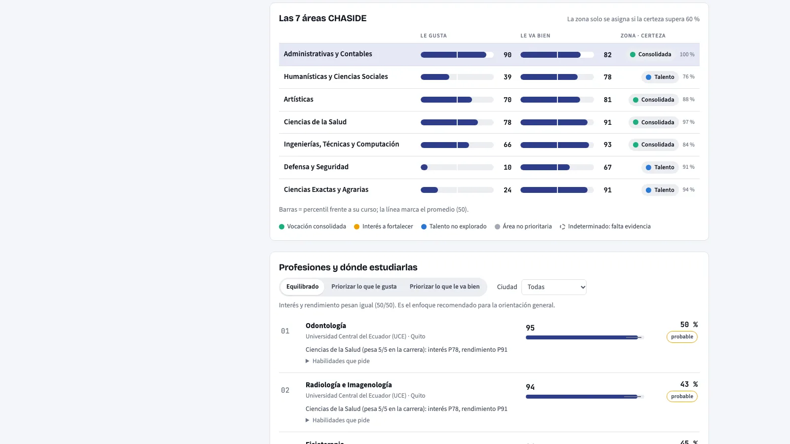
Task: Expand Habilidades que pide under Radiología e Imagenología
Action: click(x=338, y=420)
